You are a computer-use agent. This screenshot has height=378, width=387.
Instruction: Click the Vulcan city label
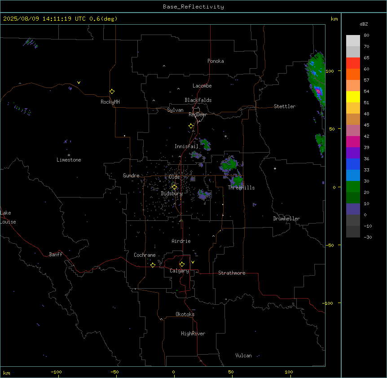(x=243, y=356)
